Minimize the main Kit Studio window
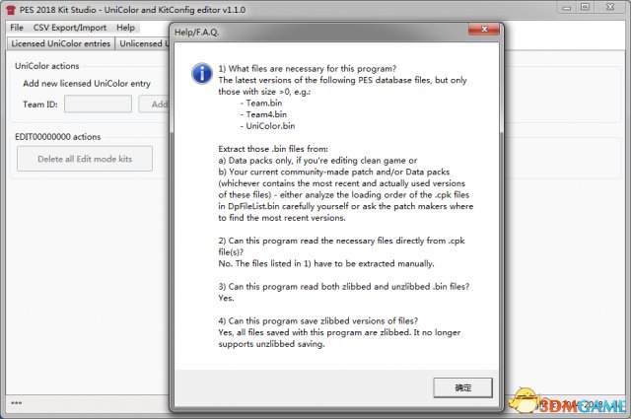The image size is (631, 419). tap(567, 7)
